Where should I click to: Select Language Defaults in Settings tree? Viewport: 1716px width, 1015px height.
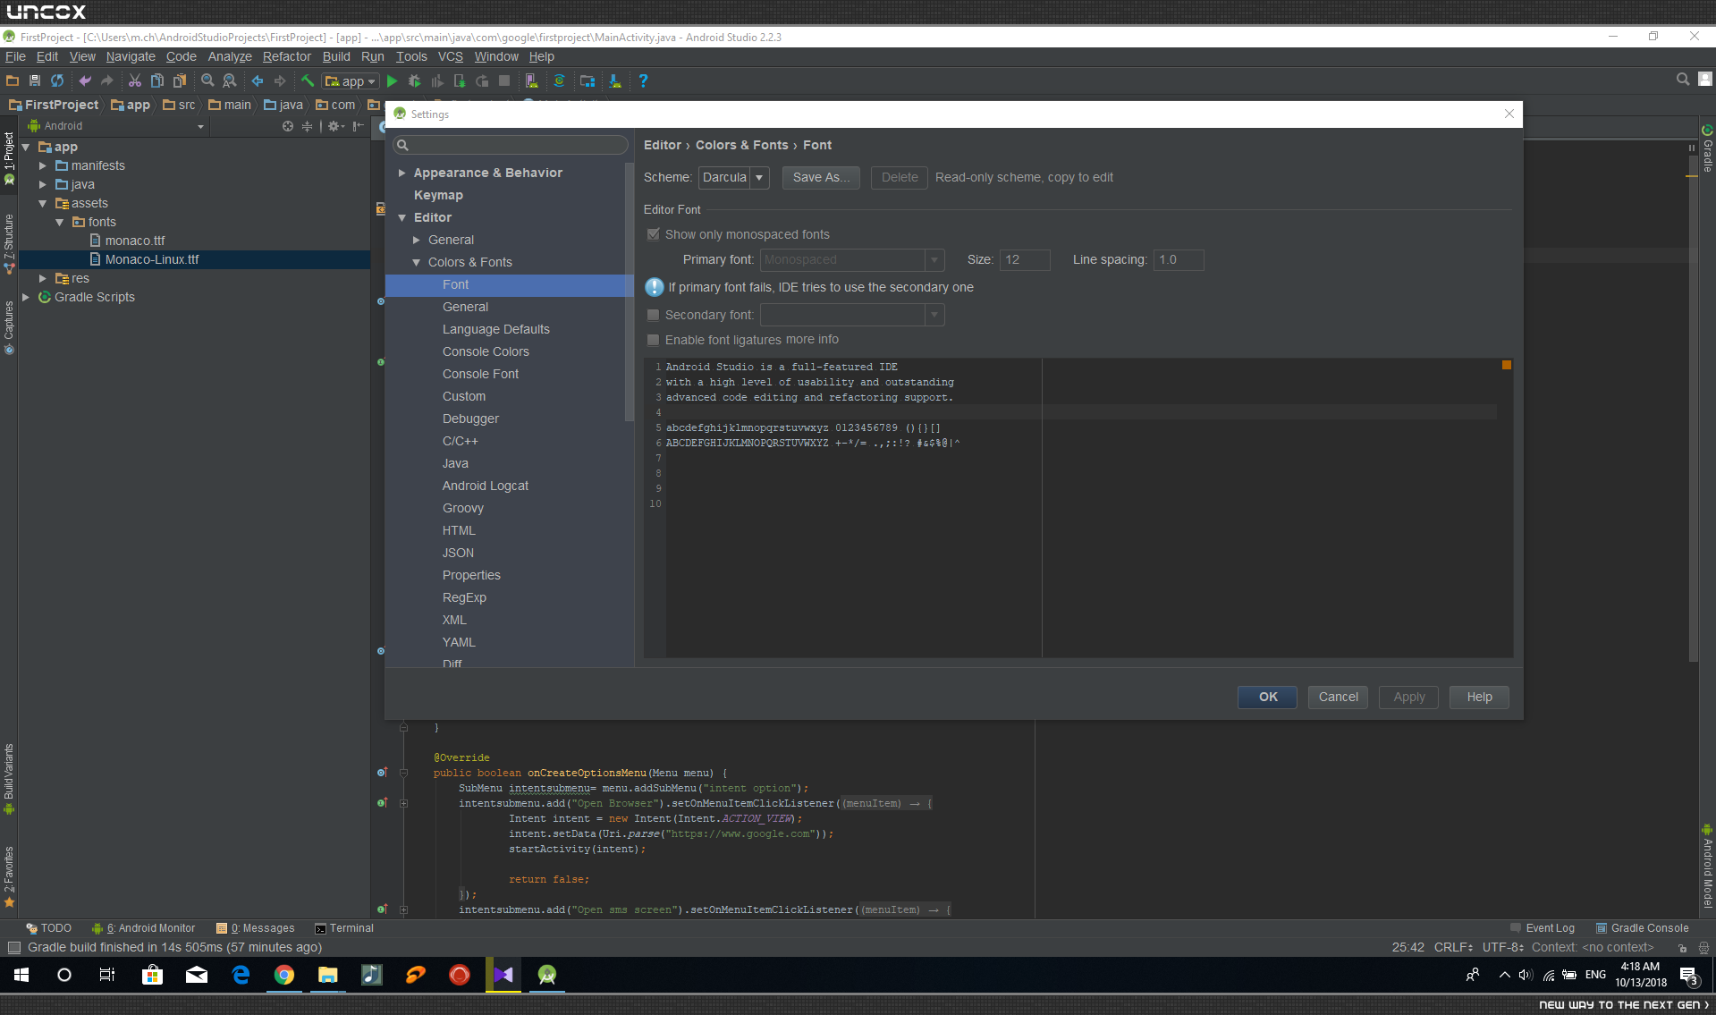[495, 329]
